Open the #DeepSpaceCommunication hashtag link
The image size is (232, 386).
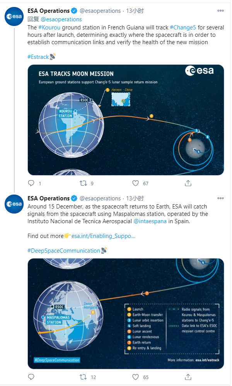coord(64,251)
